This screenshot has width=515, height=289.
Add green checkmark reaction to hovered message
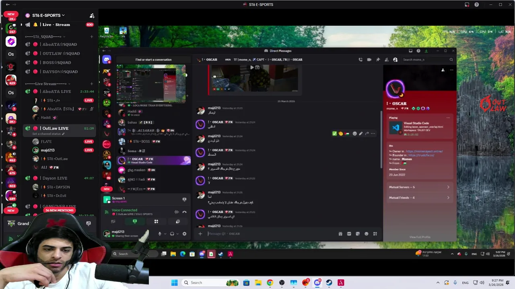pos(334,134)
